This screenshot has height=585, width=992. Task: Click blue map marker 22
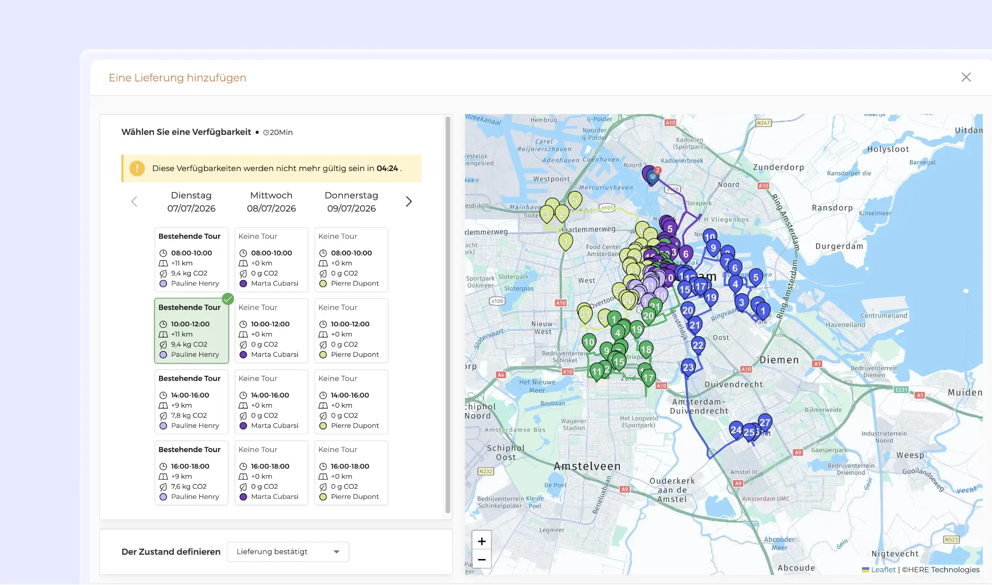pos(698,346)
